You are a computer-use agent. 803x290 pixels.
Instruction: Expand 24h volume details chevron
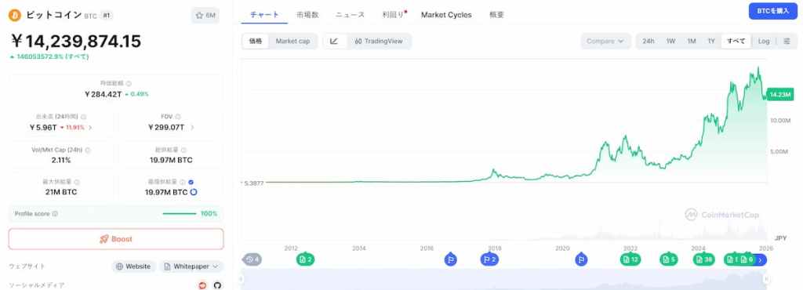[91, 127]
